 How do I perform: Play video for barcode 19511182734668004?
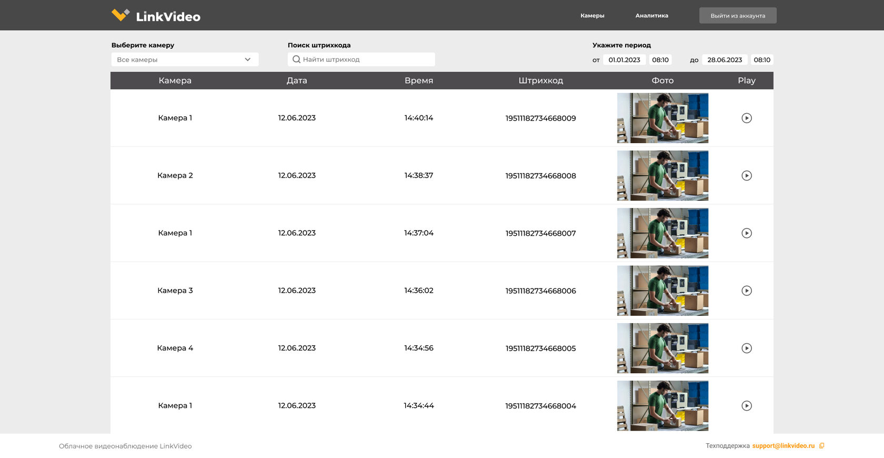click(x=747, y=405)
